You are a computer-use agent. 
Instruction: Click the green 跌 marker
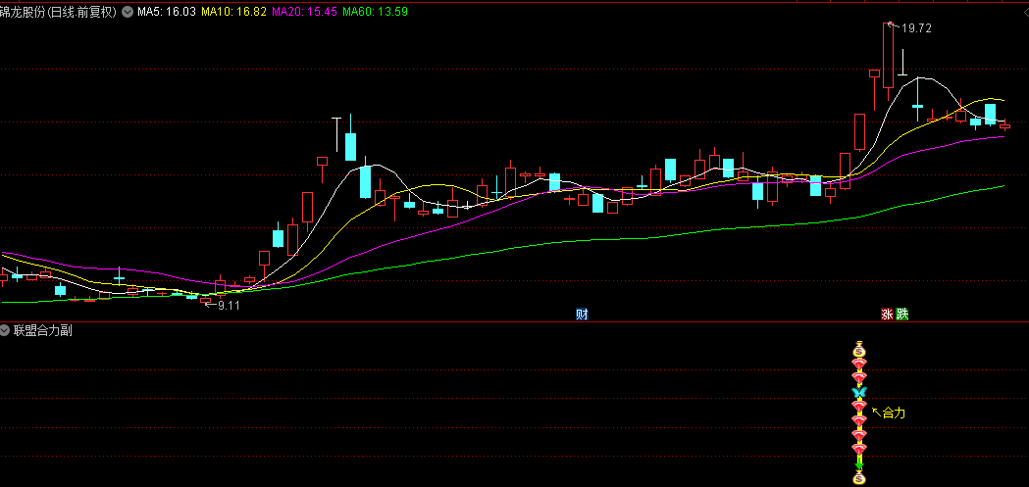click(902, 315)
